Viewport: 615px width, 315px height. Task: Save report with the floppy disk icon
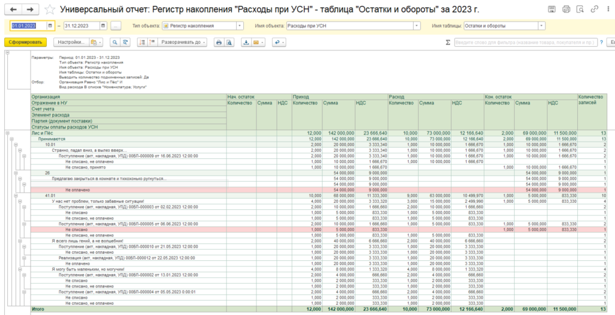coord(552,10)
